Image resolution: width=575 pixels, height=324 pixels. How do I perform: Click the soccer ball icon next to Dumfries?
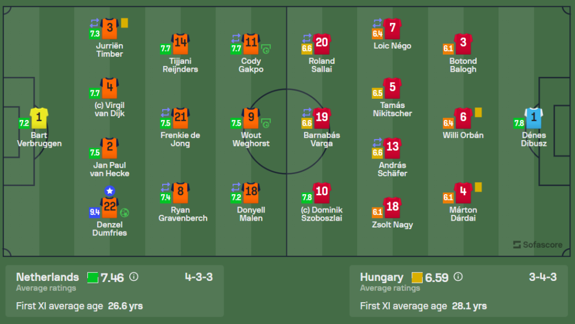tap(124, 213)
